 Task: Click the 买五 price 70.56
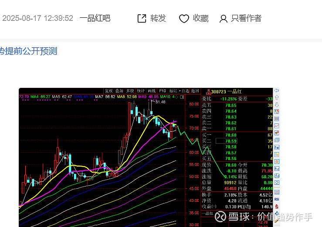click(x=231, y=159)
